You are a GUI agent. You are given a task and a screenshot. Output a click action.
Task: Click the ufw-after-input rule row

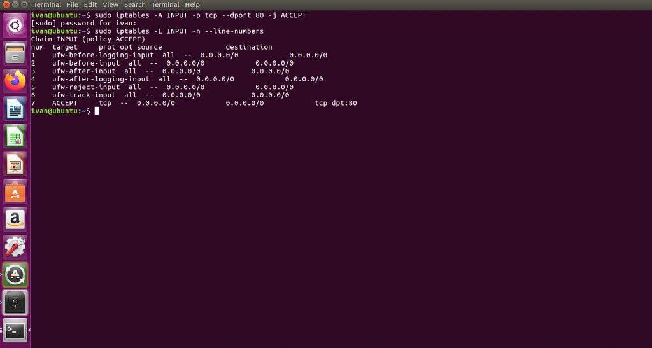pyautogui.click(x=160, y=71)
